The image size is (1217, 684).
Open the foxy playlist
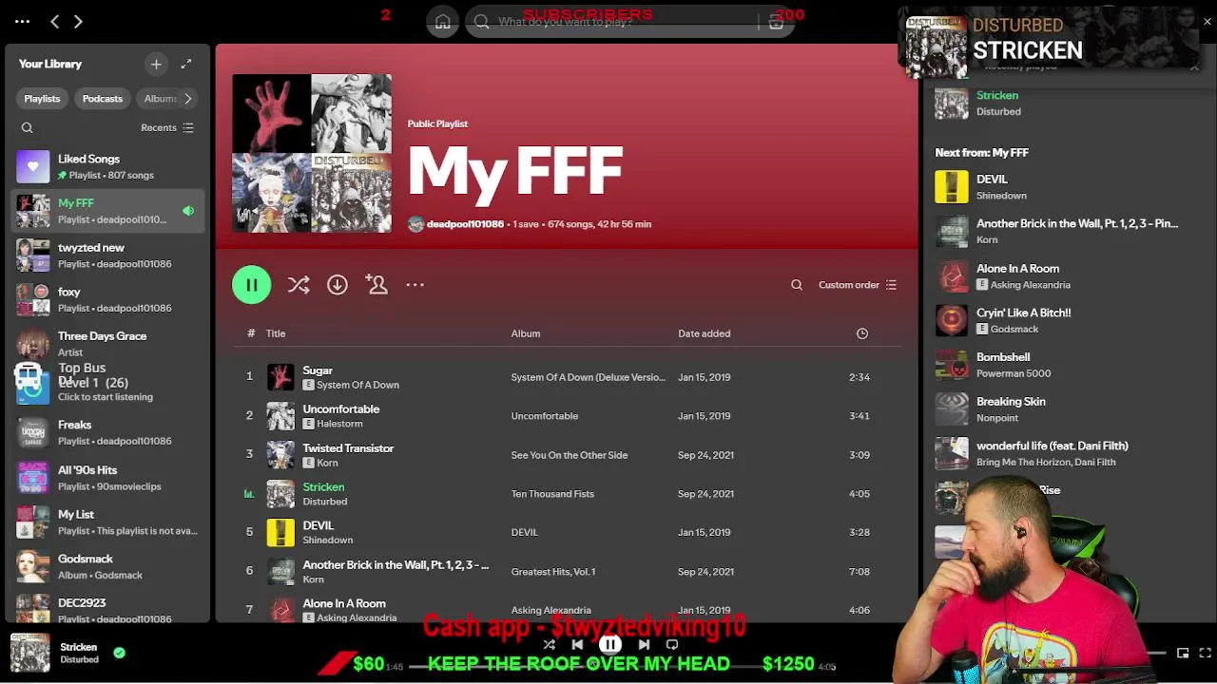[109, 299]
